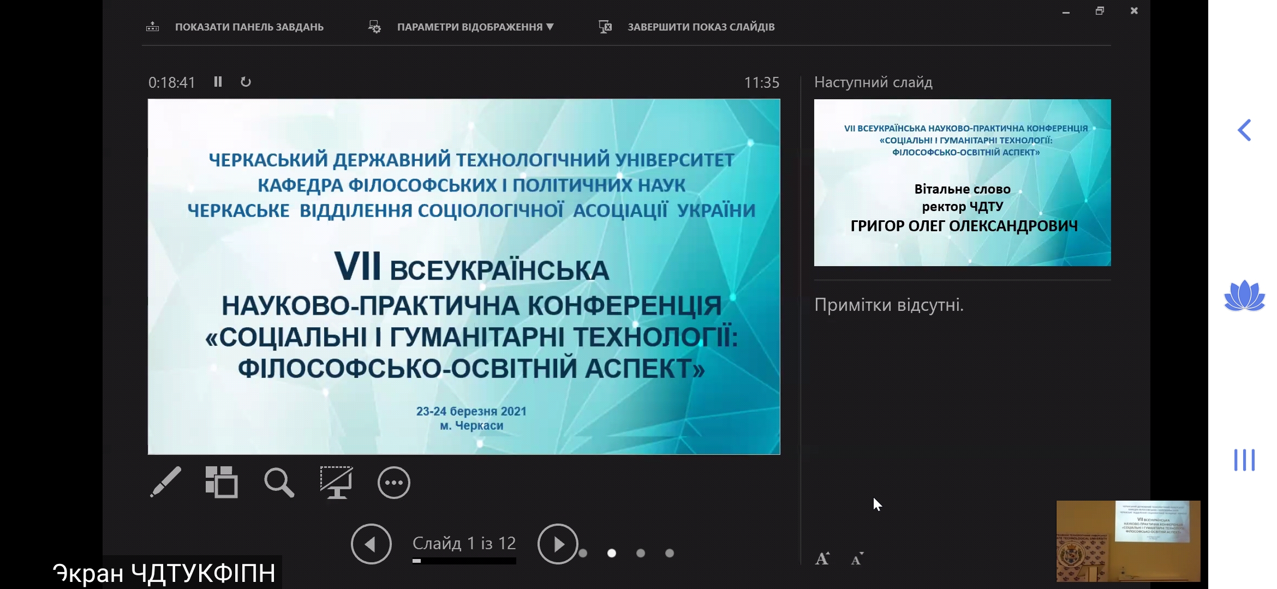1277x589 pixels.
Task: Restore down the presenter view window
Action: click(1100, 11)
